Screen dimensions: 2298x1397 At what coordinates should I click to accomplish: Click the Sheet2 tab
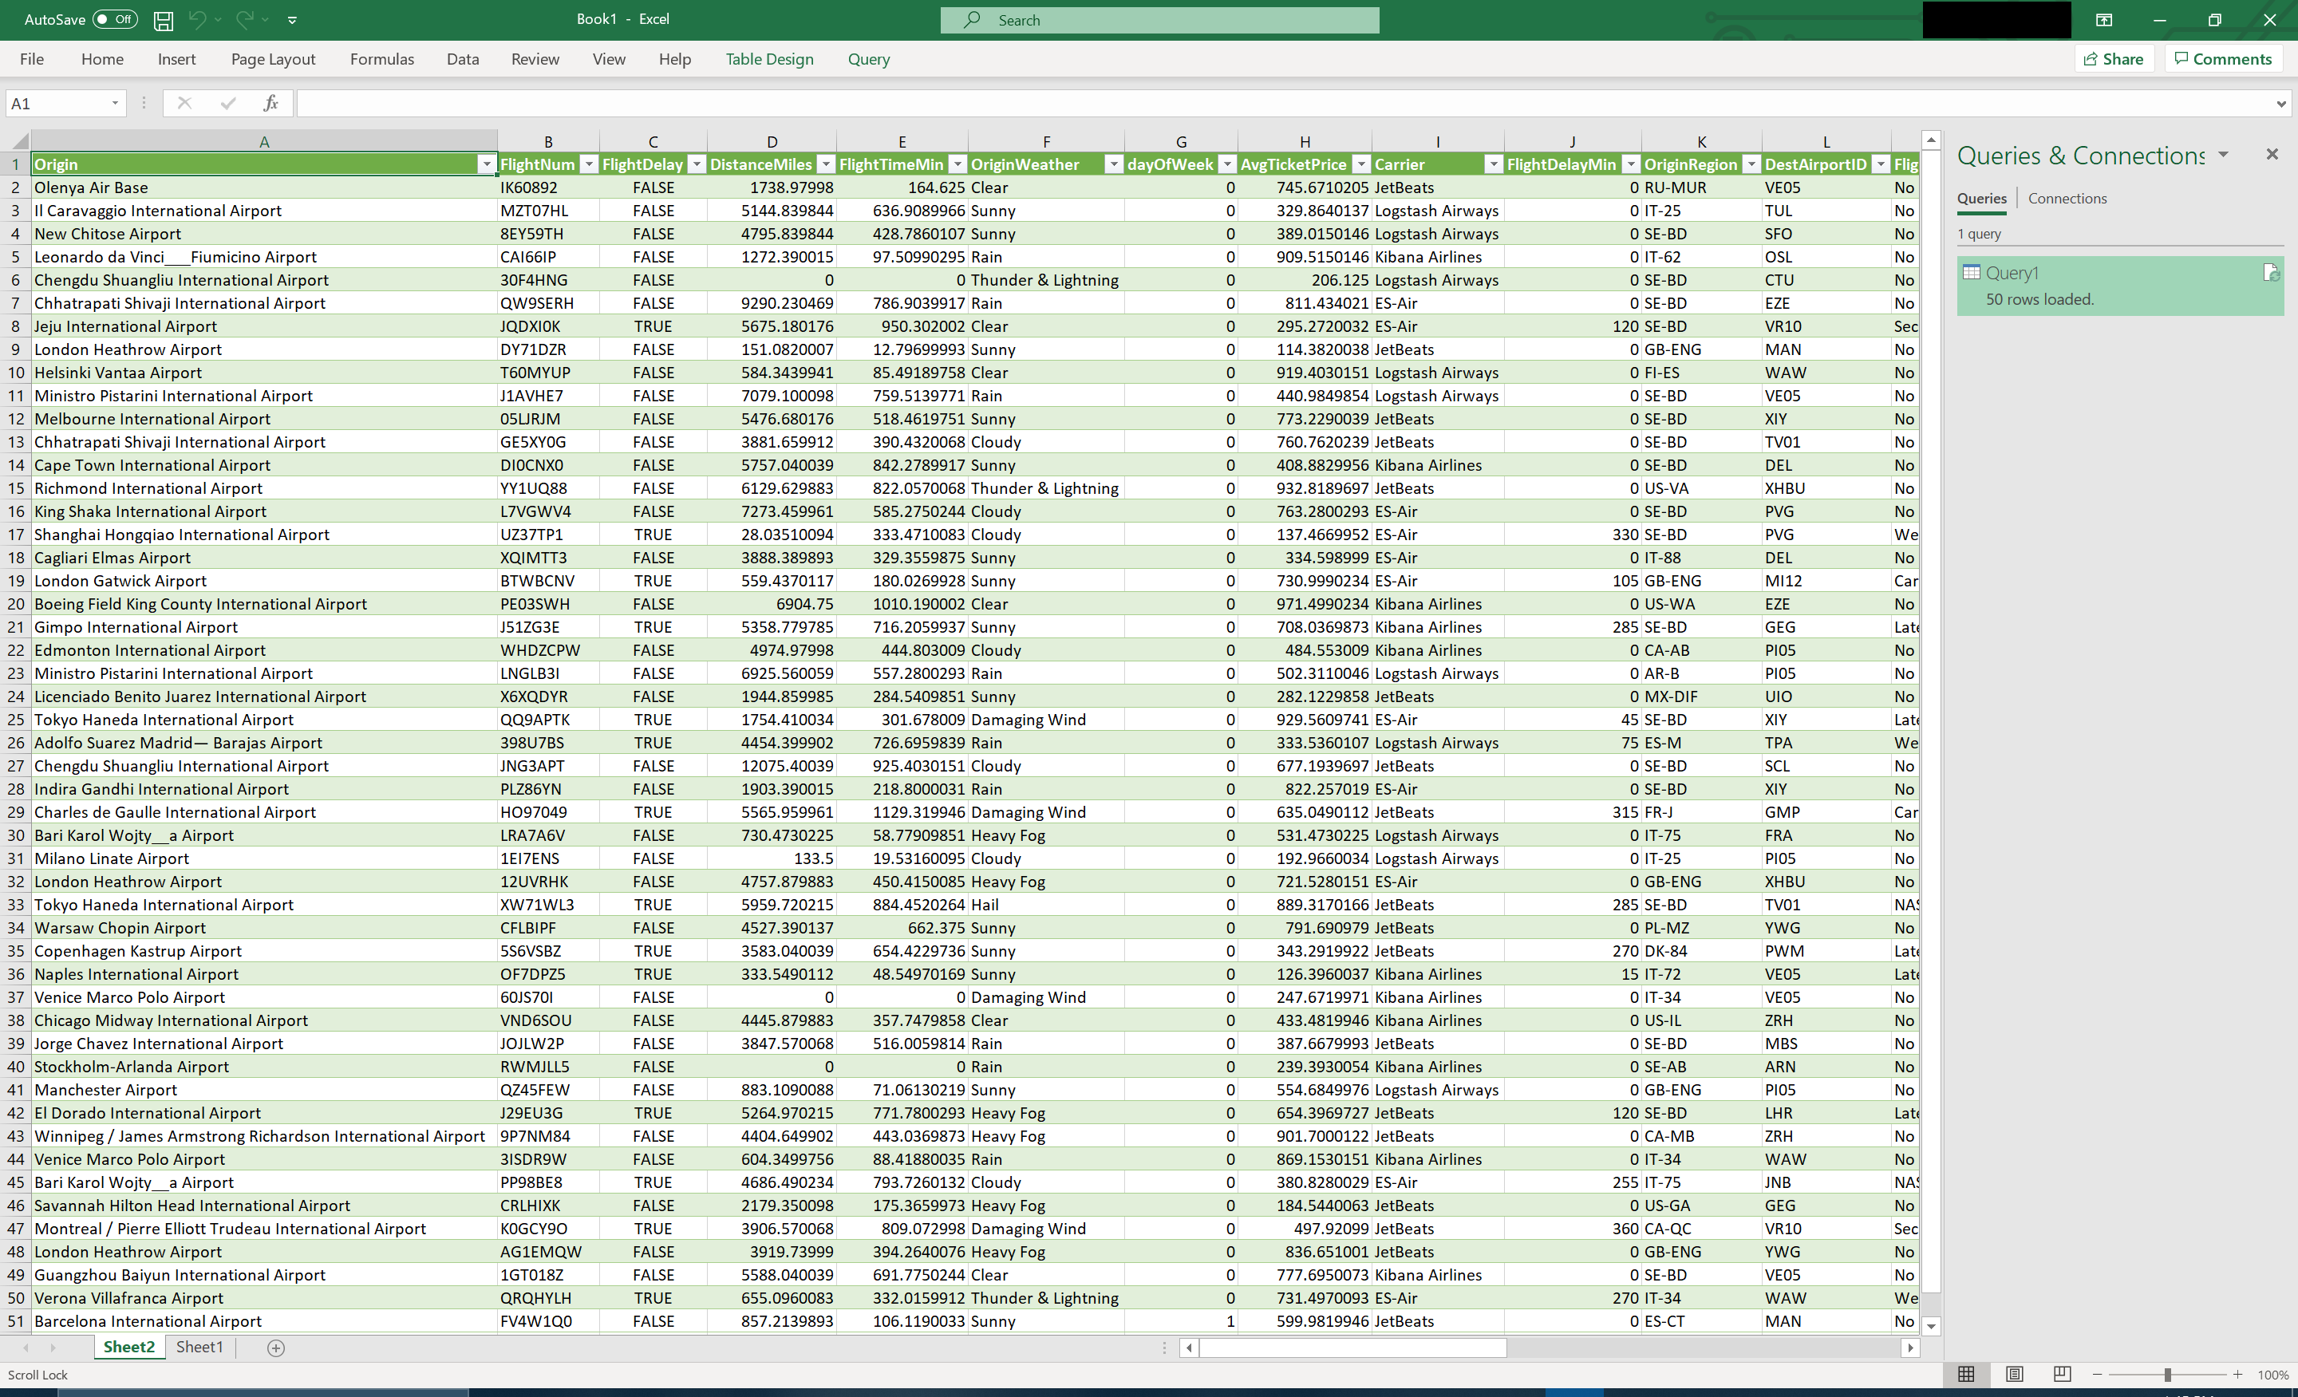click(129, 1347)
